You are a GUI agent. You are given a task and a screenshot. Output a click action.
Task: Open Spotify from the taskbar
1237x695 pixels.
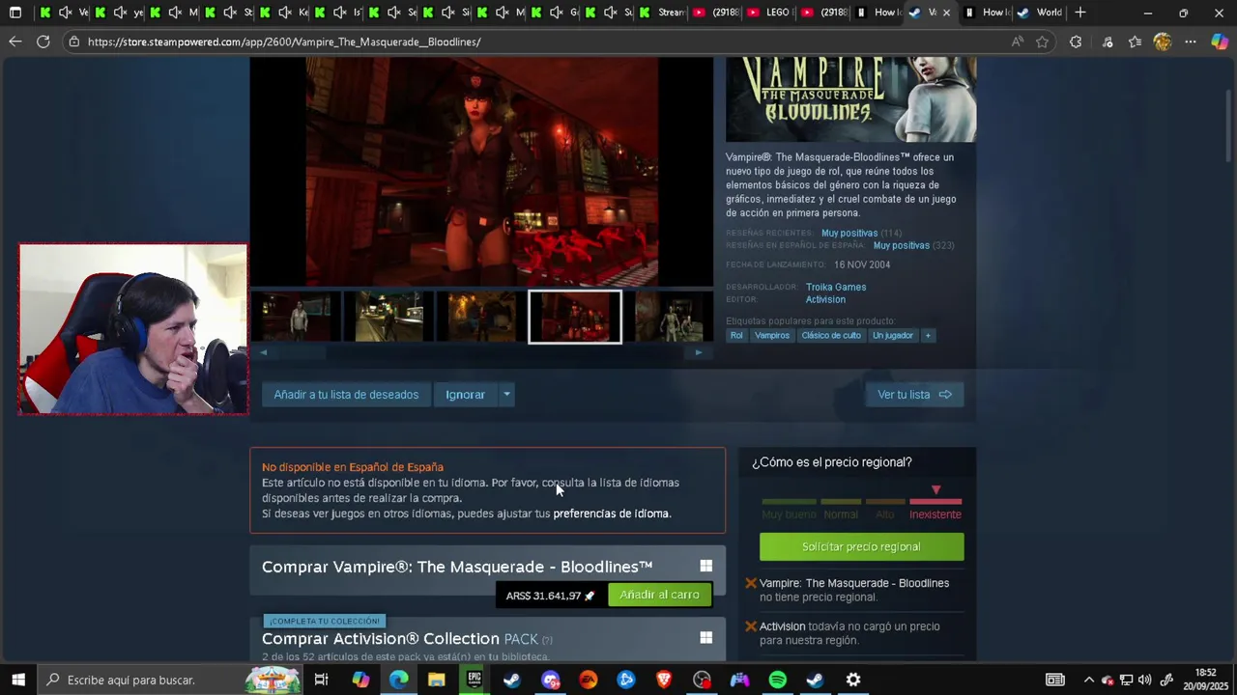778,680
